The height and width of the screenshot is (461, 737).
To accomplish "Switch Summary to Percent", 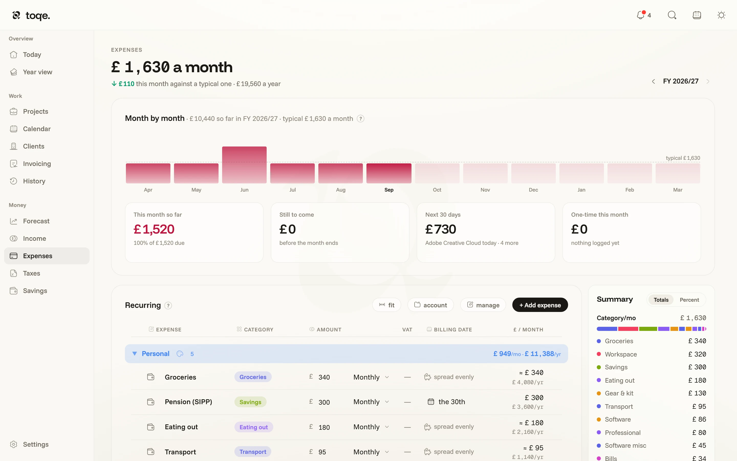I will click(x=689, y=300).
